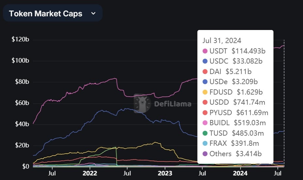Select the 2024 x-axis label
The height and width of the screenshot is (180, 303).
(x=240, y=173)
